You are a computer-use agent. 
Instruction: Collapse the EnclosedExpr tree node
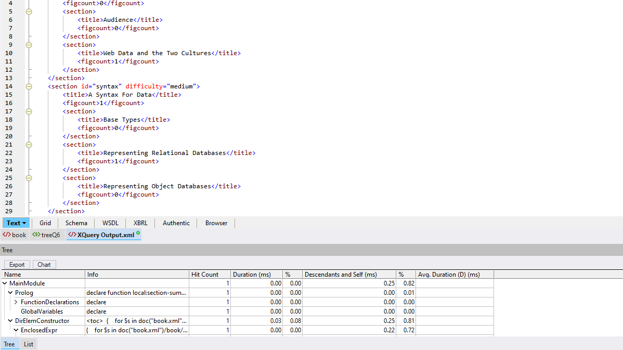pyautogui.click(x=16, y=330)
